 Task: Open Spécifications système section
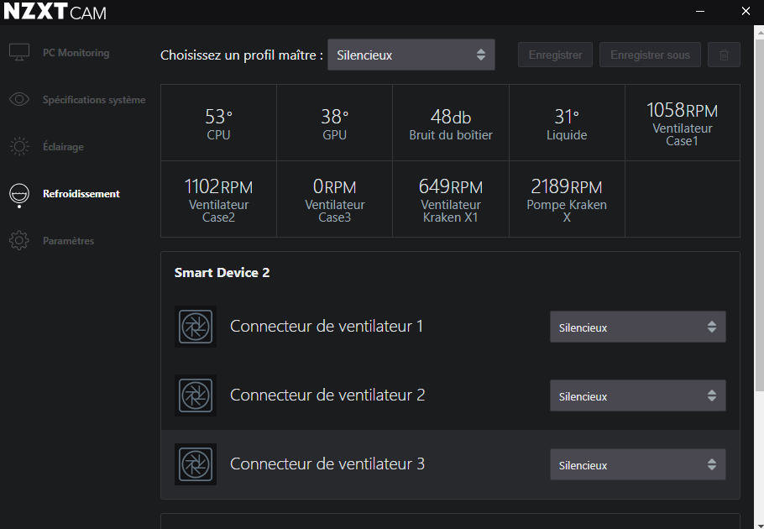click(x=94, y=100)
